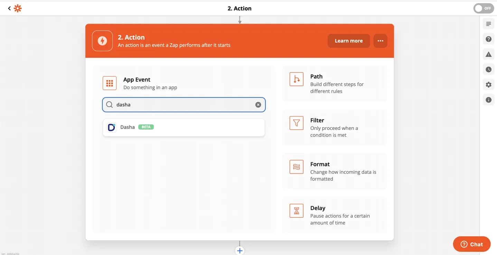Open the three-dot options menu
The width and height of the screenshot is (497, 255).
tap(381, 41)
